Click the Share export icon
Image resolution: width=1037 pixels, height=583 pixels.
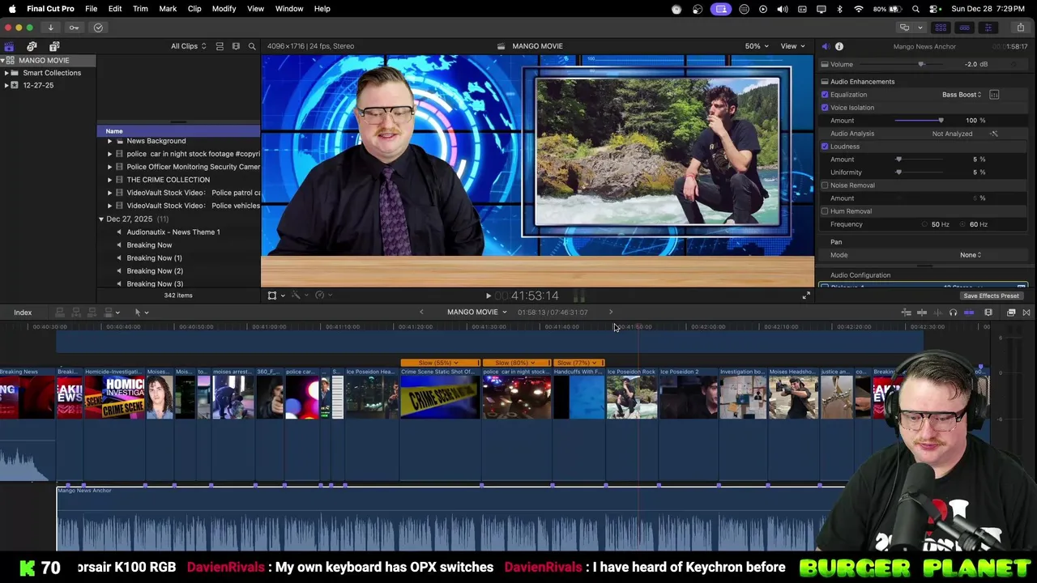tap(1020, 28)
